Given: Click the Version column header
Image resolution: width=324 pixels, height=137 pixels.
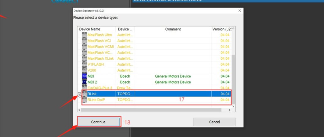Looking at the screenshot, I should (221, 29).
